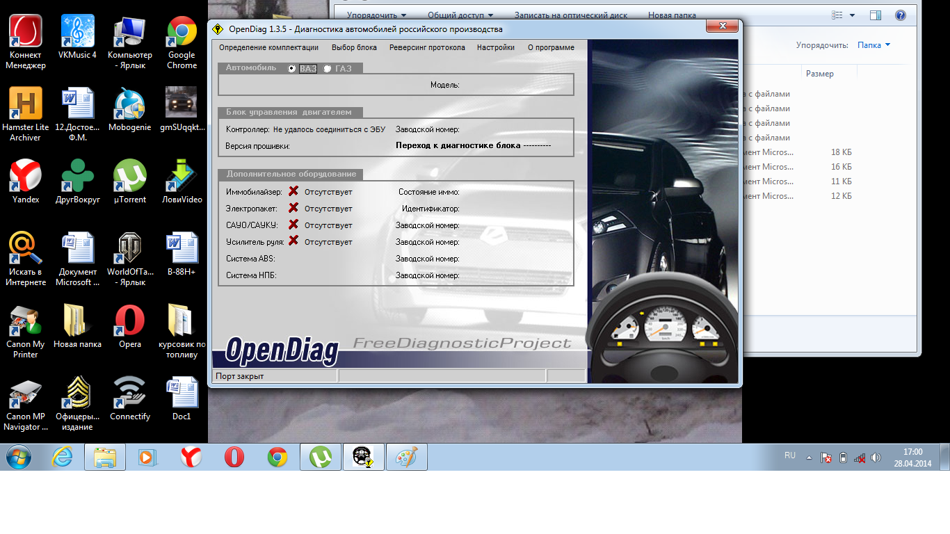The width and height of the screenshot is (950, 534).
Task: Click the Усилитель руля red X status icon
Action: pos(293,241)
